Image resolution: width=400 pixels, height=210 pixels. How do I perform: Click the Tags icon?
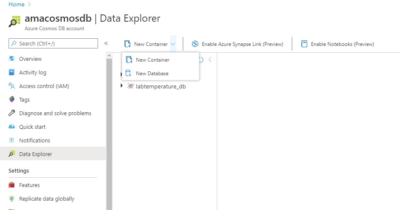[12, 99]
